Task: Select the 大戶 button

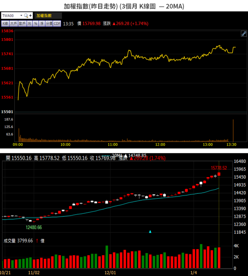Action: [14, 24]
